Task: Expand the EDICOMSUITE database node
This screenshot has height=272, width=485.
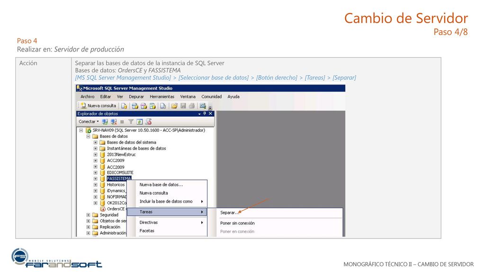Action: (x=95, y=173)
